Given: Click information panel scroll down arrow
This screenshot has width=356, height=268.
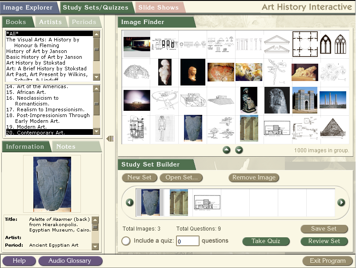Looking at the screenshot, I should 96,246.
